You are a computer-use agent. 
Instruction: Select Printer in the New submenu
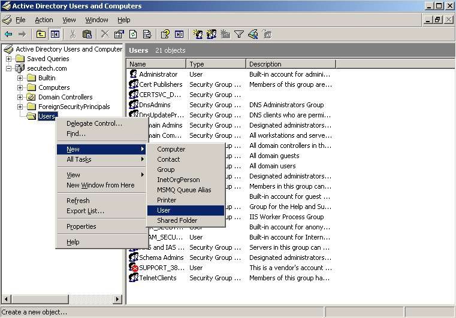tap(186, 200)
